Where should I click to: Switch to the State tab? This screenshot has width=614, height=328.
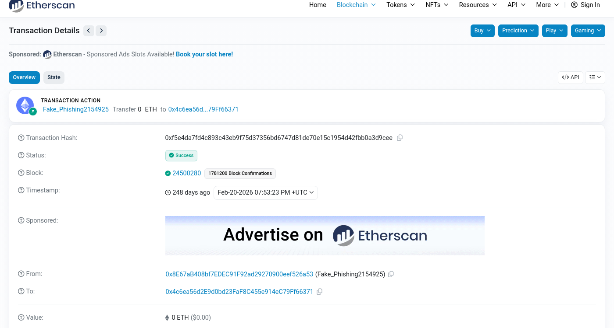(x=54, y=77)
